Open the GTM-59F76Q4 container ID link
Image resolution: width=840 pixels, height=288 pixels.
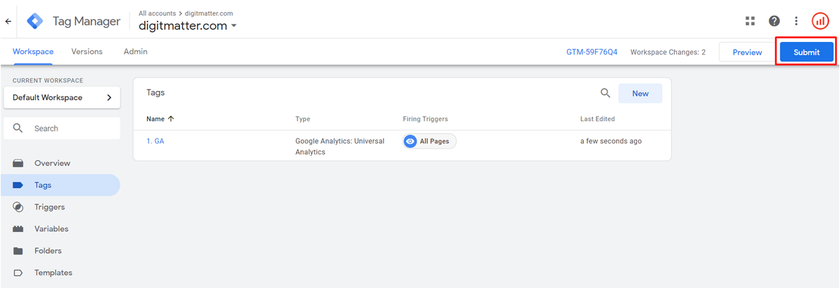coord(592,52)
